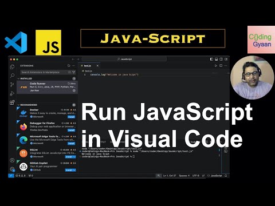This screenshot has height=206, width=275.
Task: Click the Docker whale icon
Action: click(23, 113)
